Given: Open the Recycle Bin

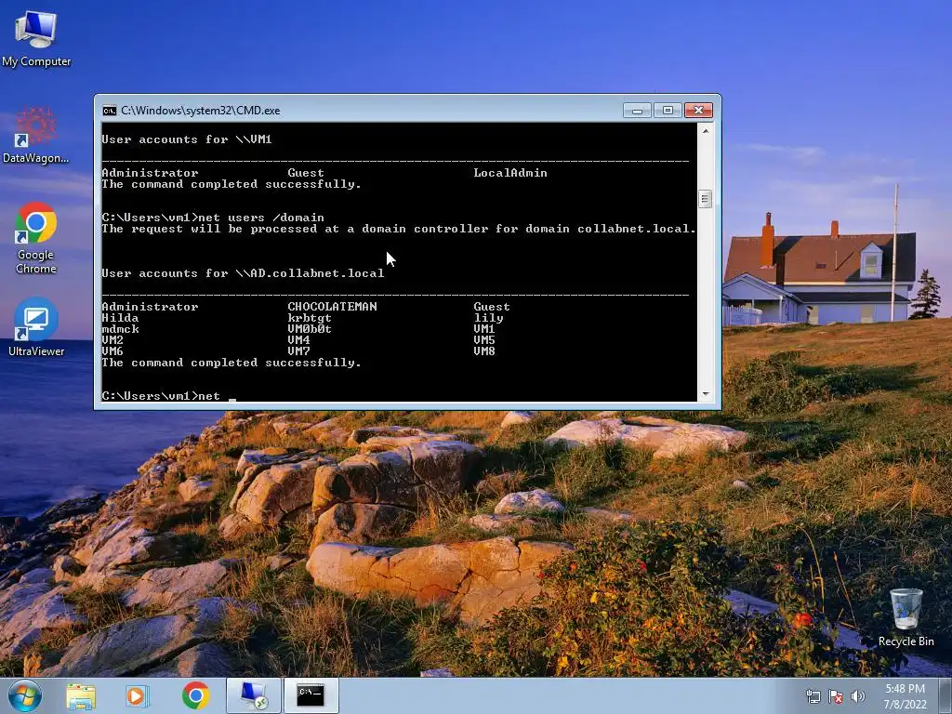Looking at the screenshot, I should (906, 617).
